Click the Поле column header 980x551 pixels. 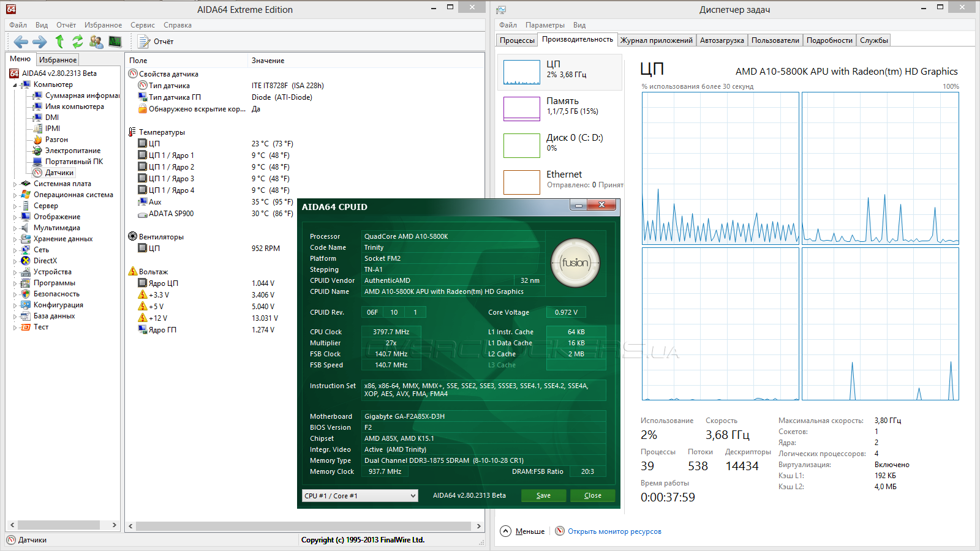(x=187, y=61)
